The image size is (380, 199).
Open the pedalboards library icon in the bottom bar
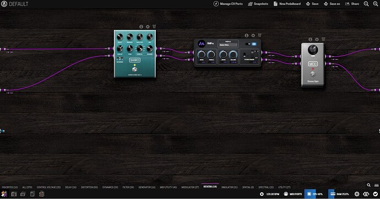pos(14,194)
